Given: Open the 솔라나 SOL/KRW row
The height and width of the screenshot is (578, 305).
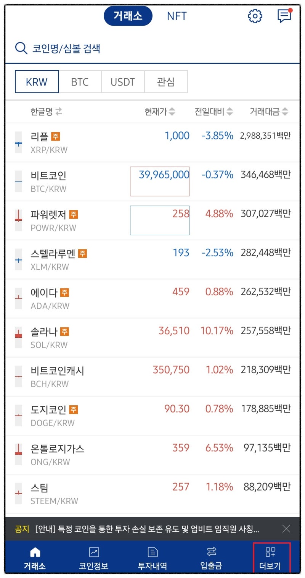Looking at the screenshot, I should point(152,337).
